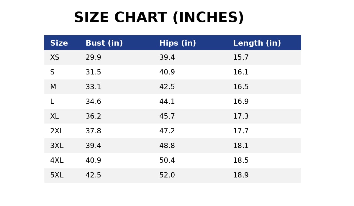Select the 4XL length value 18.5
Viewport: 354px width, 206px height.
pos(241,161)
